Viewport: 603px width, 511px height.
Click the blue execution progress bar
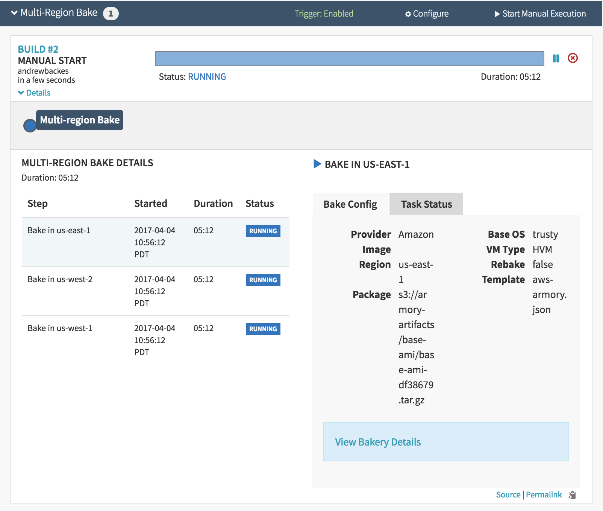point(349,59)
